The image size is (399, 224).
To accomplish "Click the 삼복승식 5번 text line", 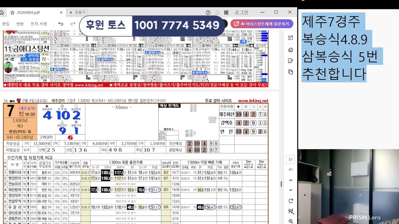I will (340, 57).
